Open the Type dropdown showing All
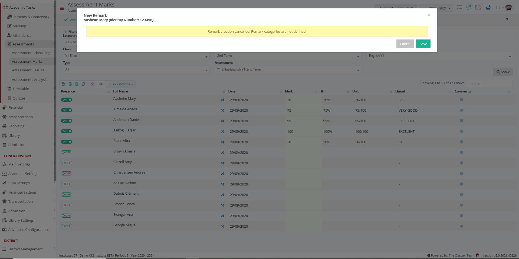The width and height of the screenshot is (519, 259). click(136, 70)
